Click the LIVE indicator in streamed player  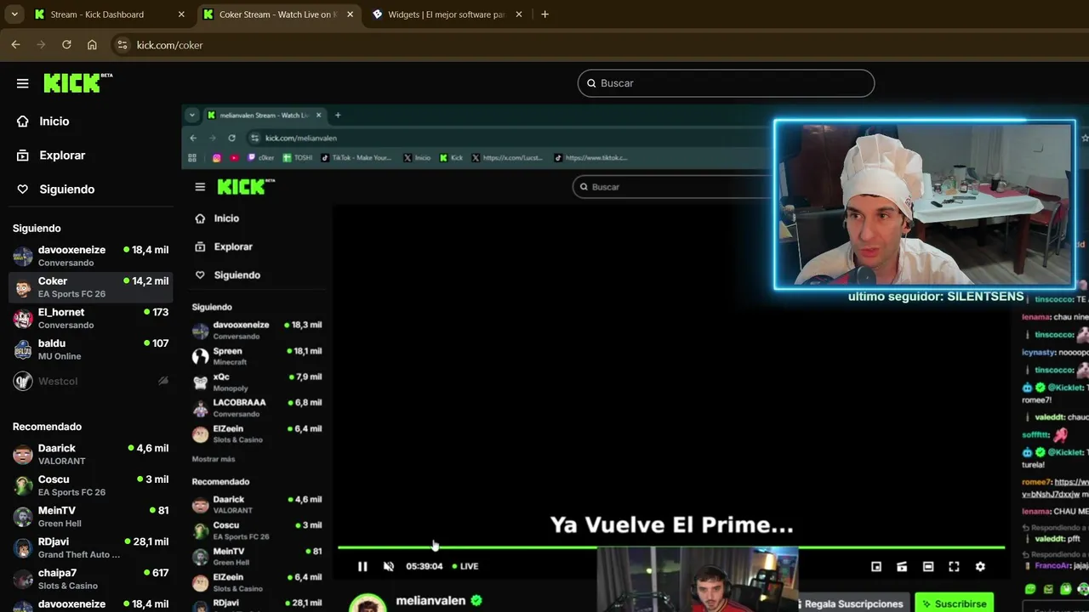point(465,566)
